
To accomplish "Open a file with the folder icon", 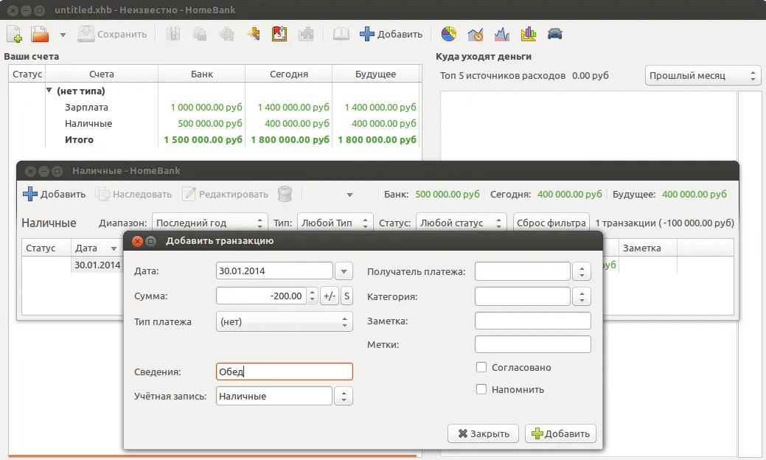I will 40,34.
